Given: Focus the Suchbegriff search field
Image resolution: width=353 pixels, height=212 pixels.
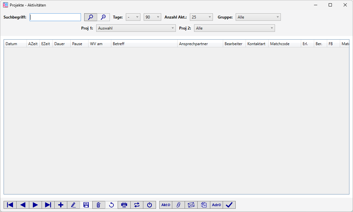Looking at the screenshot, I should pos(55,17).
